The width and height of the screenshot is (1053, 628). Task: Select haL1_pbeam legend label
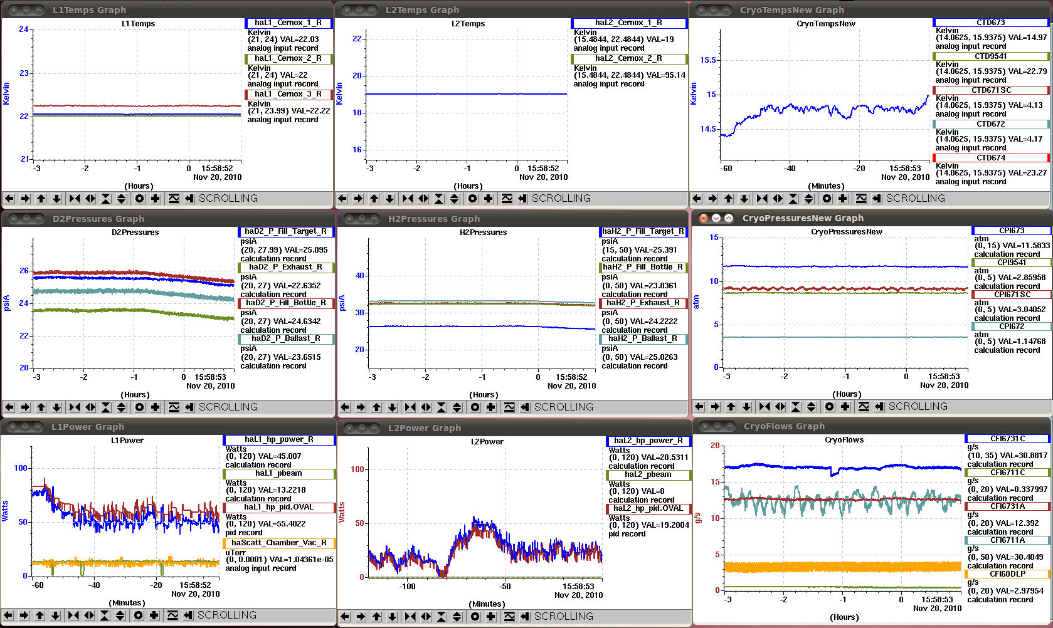click(x=279, y=474)
